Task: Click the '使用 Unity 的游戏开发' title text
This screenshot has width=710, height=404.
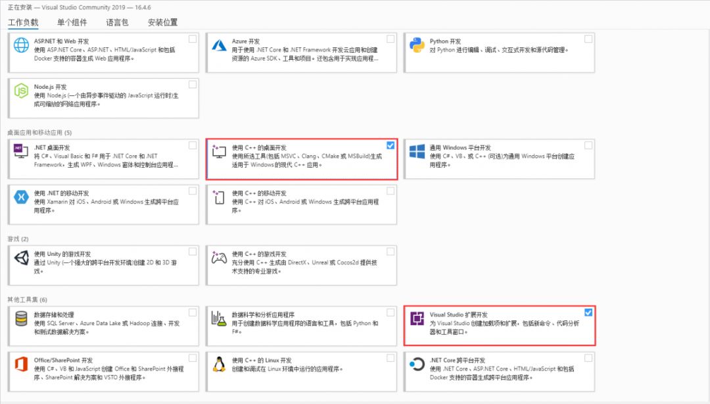Action: coord(62,254)
